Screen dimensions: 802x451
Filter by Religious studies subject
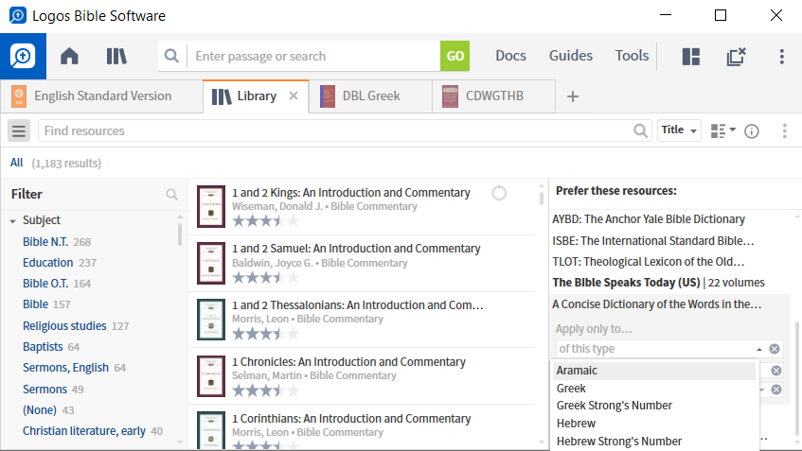[64, 326]
